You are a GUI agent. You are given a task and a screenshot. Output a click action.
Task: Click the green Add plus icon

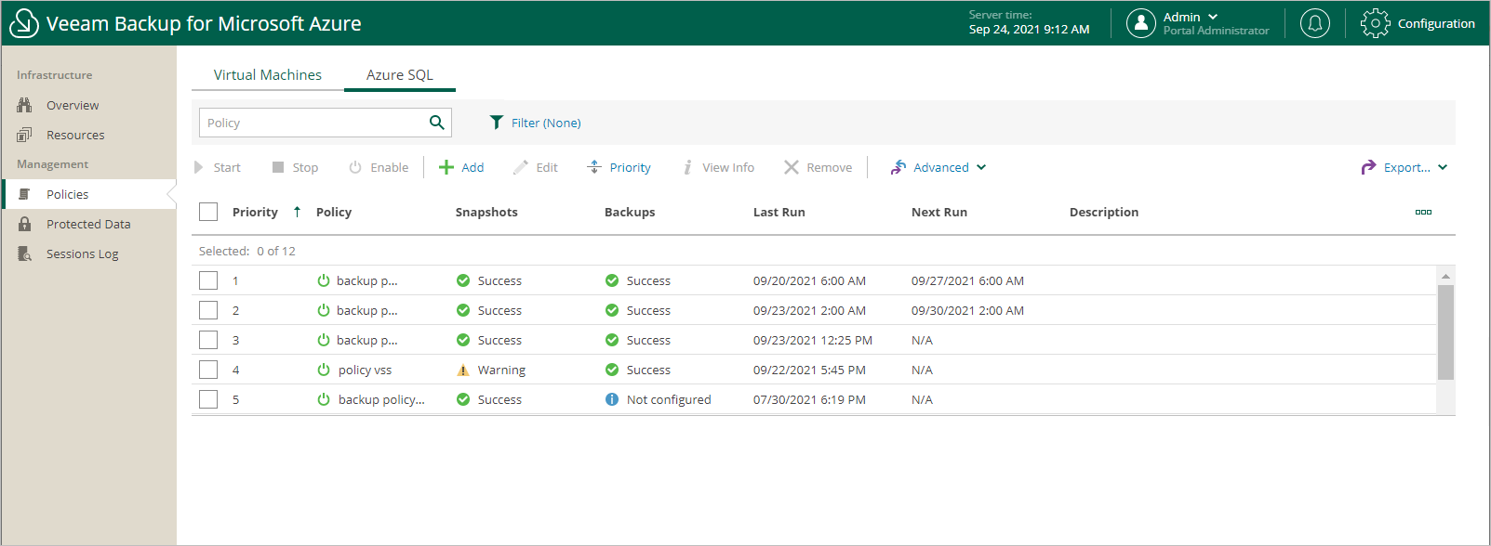coord(446,167)
